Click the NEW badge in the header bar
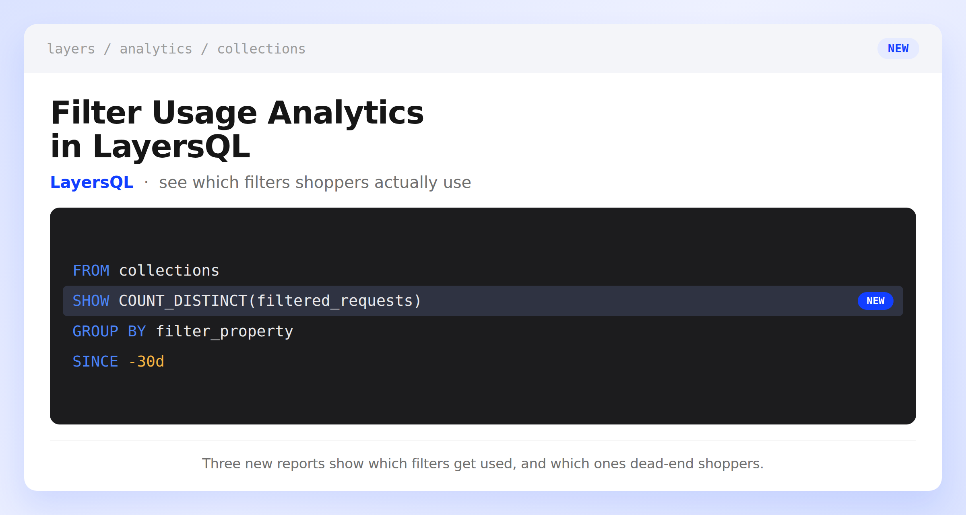Screen dimensions: 966x515 [898, 48]
